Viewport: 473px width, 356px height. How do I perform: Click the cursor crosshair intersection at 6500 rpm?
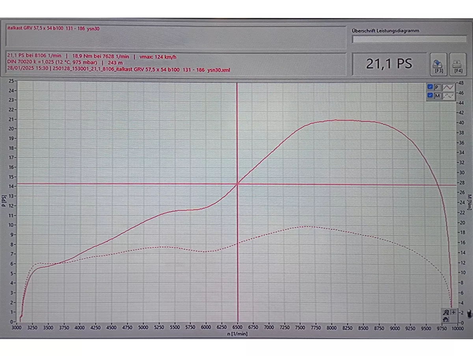[x=238, y=184]
